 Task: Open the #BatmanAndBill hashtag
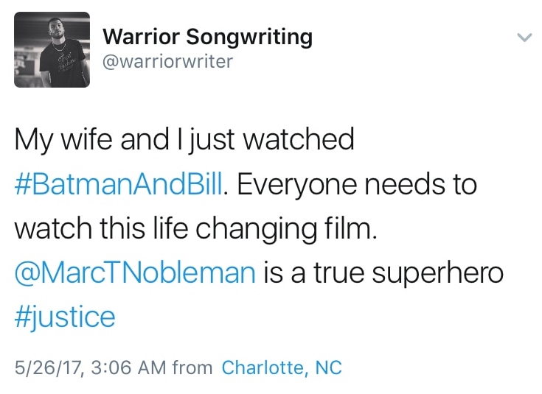tap(118, 184)
